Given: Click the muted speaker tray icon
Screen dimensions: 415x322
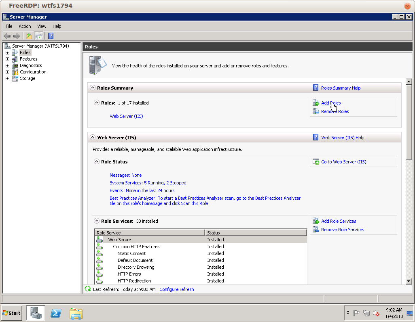Looking at the screenshot, I should pyautogui.click(x=376, y=313).
